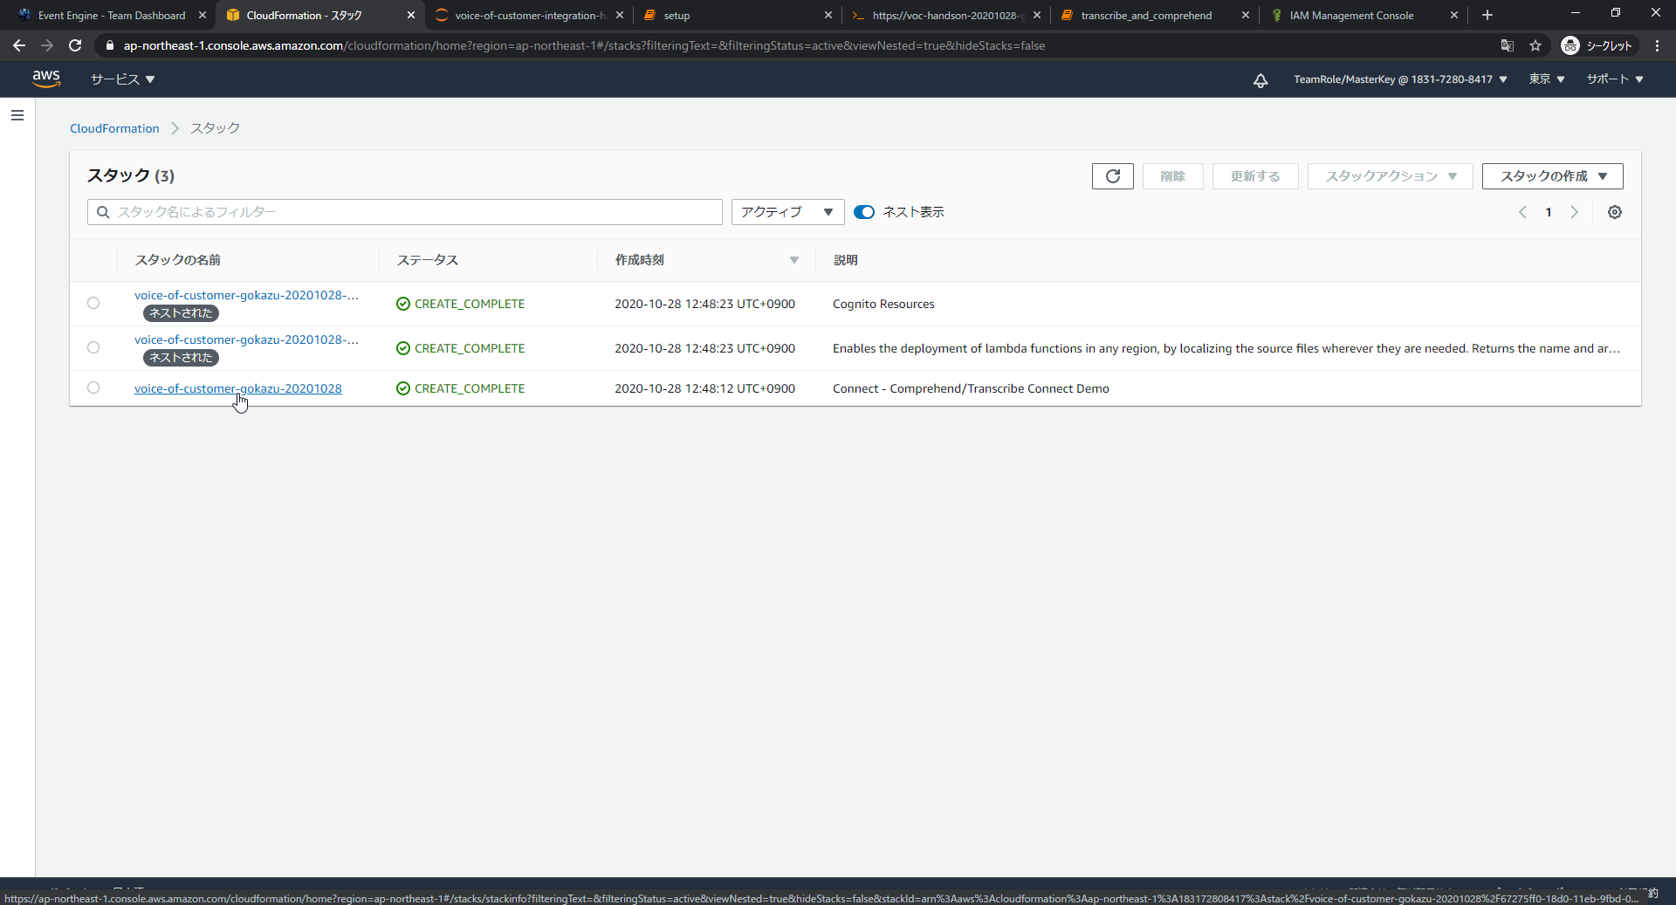Viewport: 1676px width, 905px height.
Task: Click the incognito profile icon
Action: click(x=1597, y=45)
